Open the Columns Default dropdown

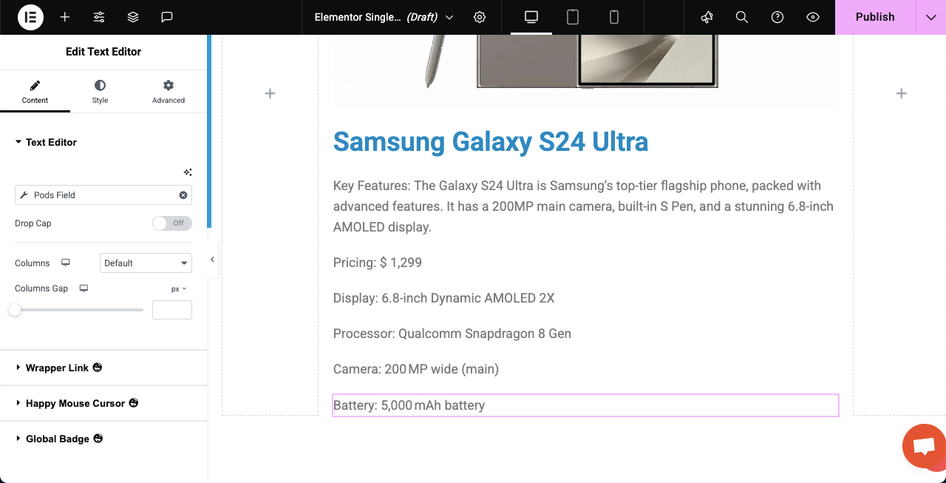click(146, 263)
